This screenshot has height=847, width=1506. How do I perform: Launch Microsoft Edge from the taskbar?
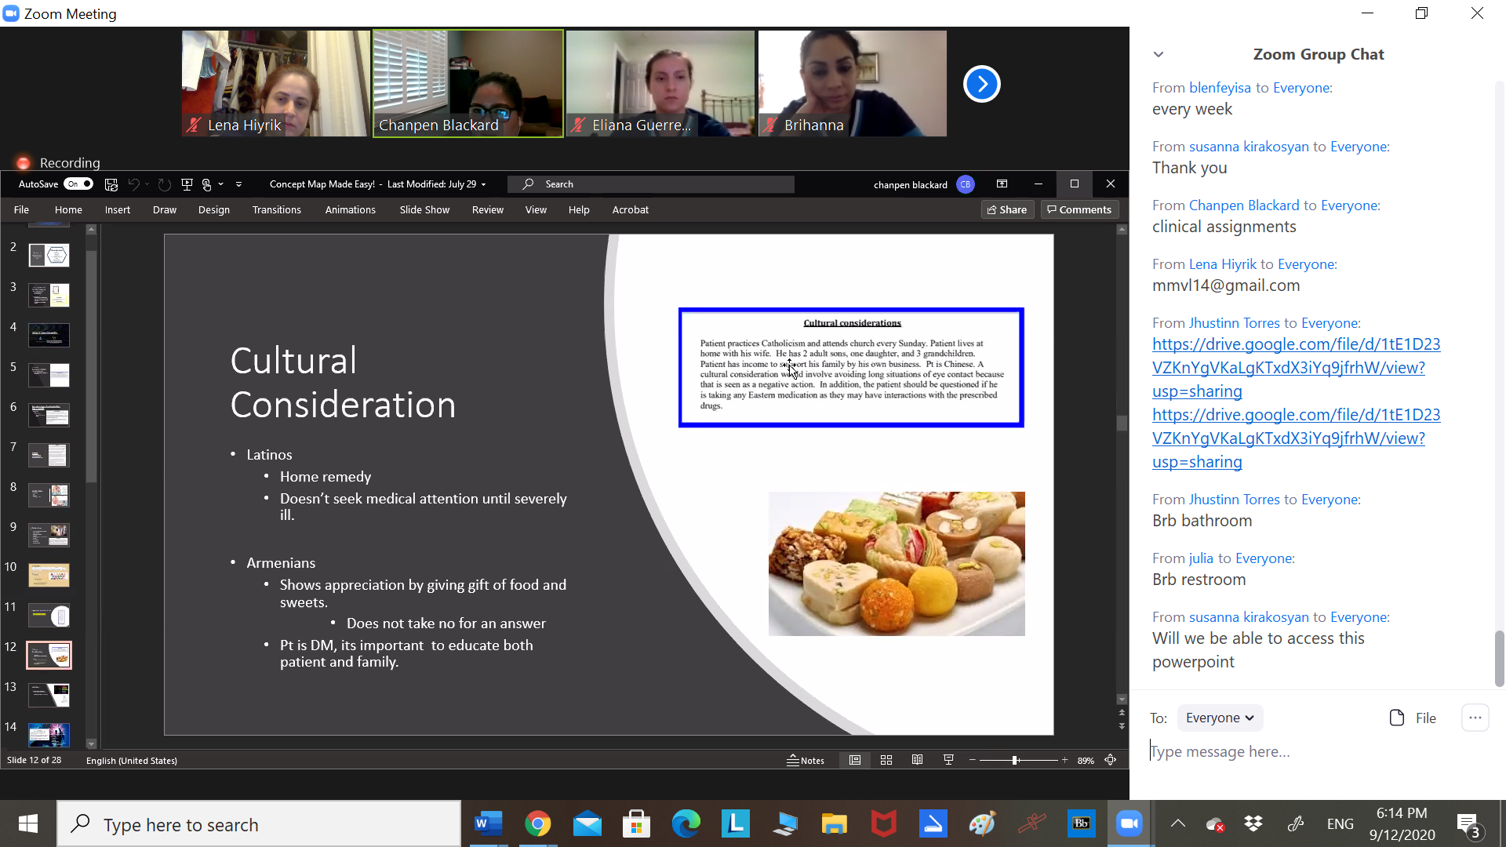[x=686, y=823]
